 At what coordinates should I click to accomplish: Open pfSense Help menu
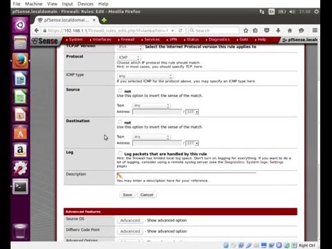261,39
